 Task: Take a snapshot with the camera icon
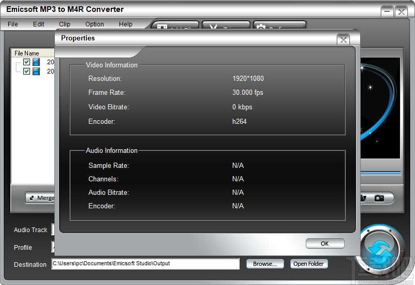[379, 198]
